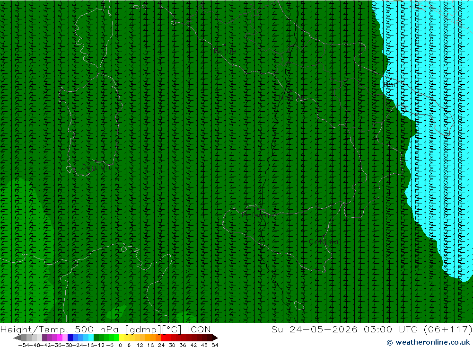The height and width of the screenshot is (347, 473).
Task: Click the dark right arrow of the color scale
Action: point(215,338)
